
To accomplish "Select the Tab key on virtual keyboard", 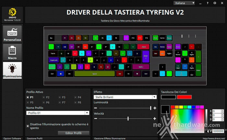I will [53, 54].
